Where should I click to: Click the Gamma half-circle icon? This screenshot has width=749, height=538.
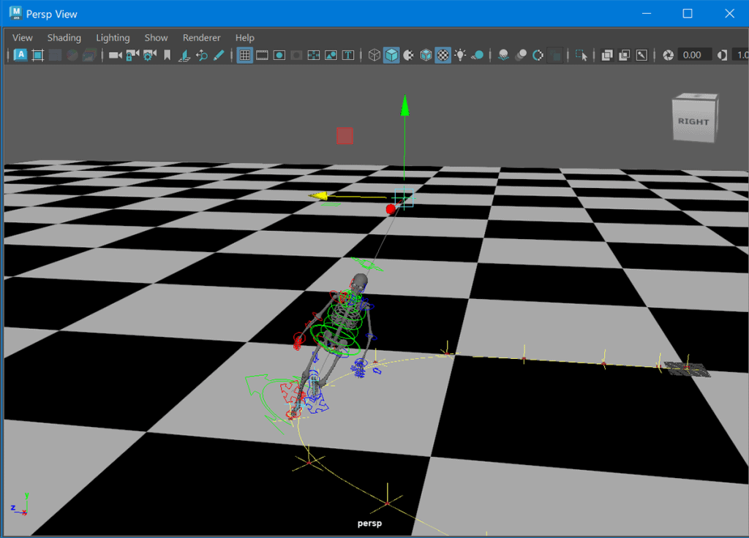(x=722, y=55)
